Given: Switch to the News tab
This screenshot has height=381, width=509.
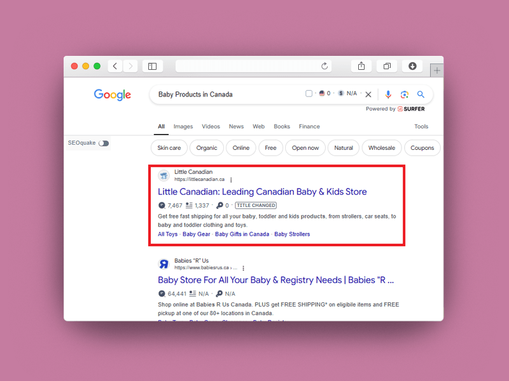Looking at the screenshot, I should pyautogui.click(x=236, y=126).
